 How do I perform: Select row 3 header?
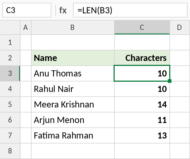[x=10, y=73]
